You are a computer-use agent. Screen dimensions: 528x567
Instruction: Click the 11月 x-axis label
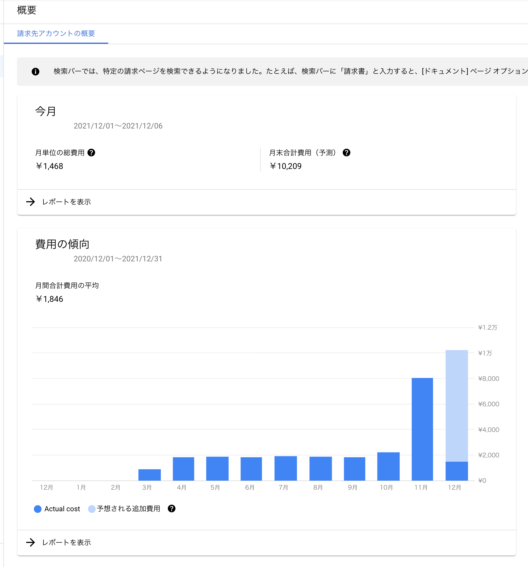click(421, 487)
